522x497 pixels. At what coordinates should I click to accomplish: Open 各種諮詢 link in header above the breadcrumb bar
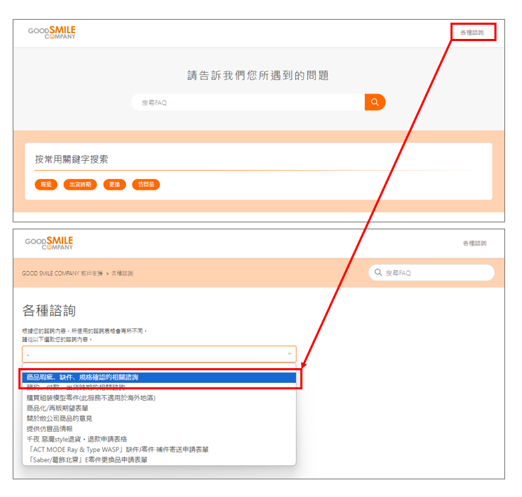tap(475, 243)
